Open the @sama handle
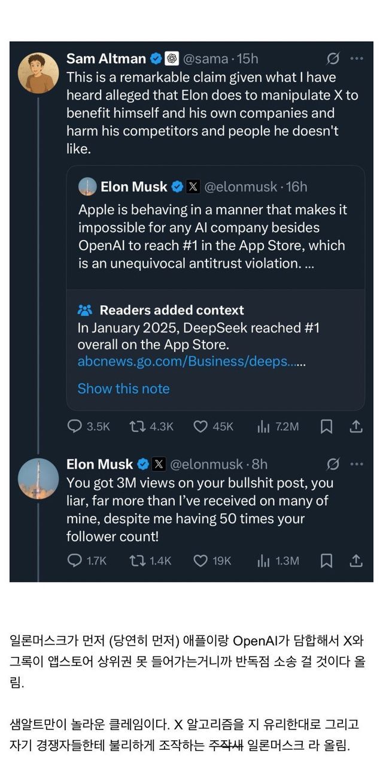Image resolution: width=383 pixels, height=766 pixels. point(206,59)
